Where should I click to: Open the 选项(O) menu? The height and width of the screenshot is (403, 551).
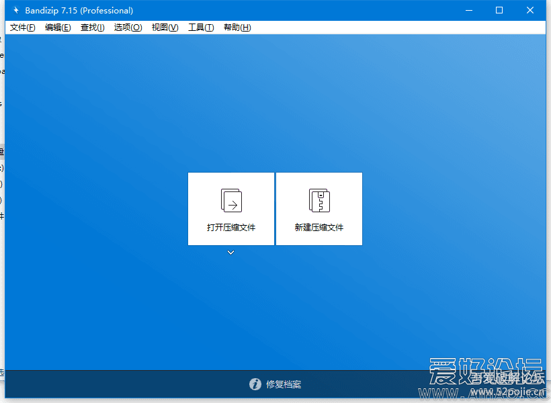tap(128, 28)
